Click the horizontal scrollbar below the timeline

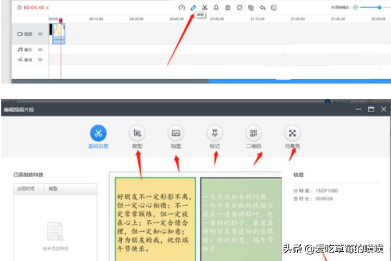pos(201,81)
